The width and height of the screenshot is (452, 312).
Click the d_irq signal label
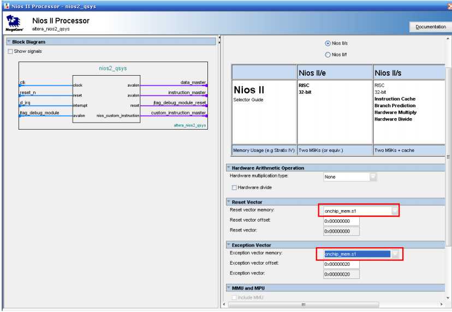coord(25,103)
